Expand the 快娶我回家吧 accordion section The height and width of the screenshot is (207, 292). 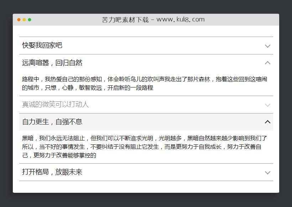(x=142, y=45)
